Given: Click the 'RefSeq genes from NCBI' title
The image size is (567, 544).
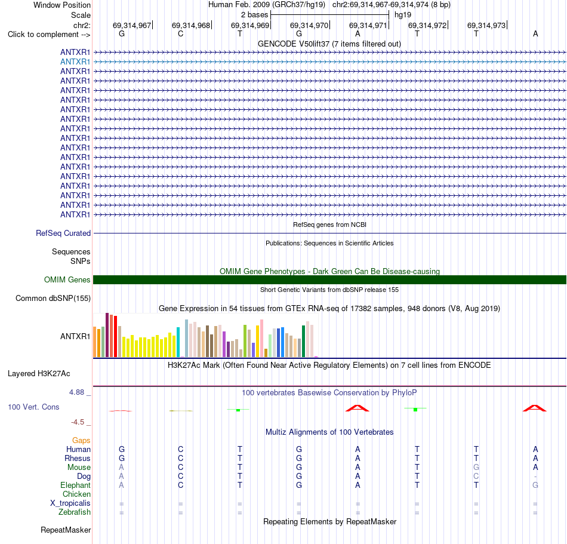Looking at the screenshot, I should pos(329,225).
